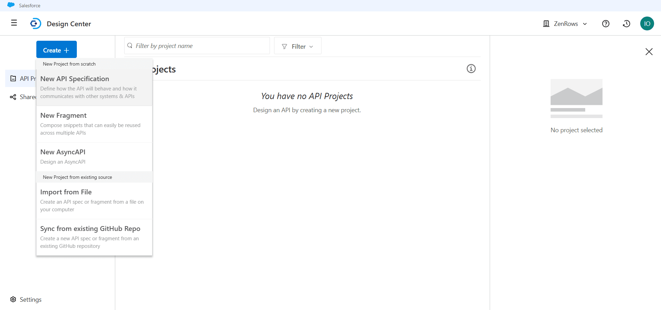
Task: Click the Salesforce cloud icon
Action: 11,5
